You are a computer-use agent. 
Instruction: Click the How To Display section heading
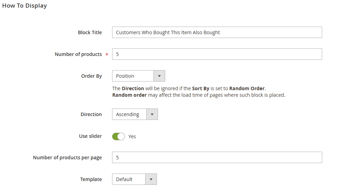(24, 6)
